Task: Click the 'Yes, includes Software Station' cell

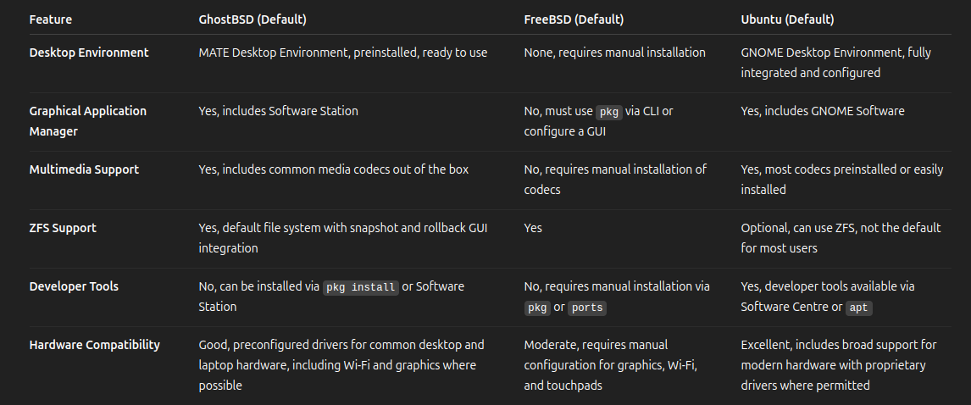Action: [279, 112]
